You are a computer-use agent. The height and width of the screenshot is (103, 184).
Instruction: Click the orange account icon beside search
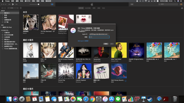(181, 4)
